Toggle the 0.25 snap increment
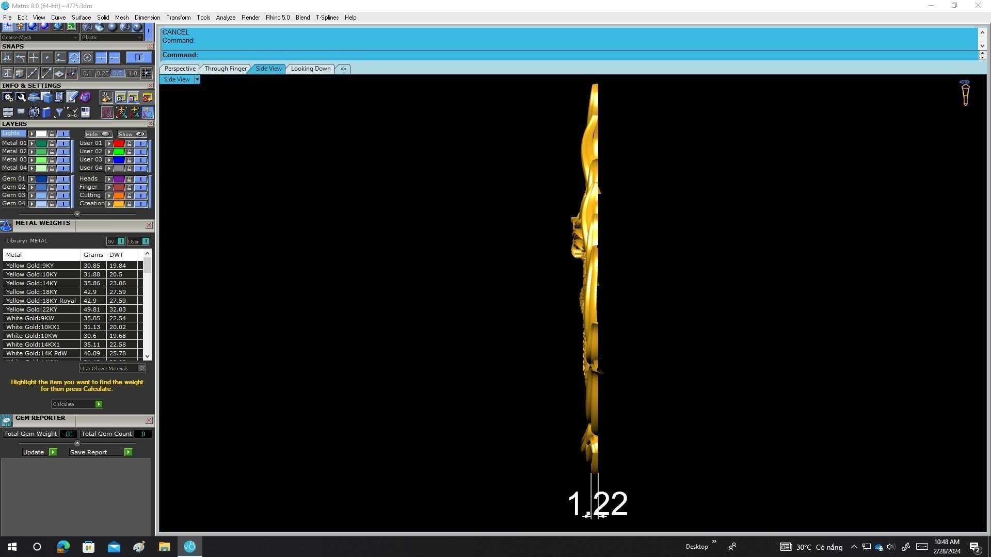The width and height of the screenshot is (991, 557). tap(103, 73)
